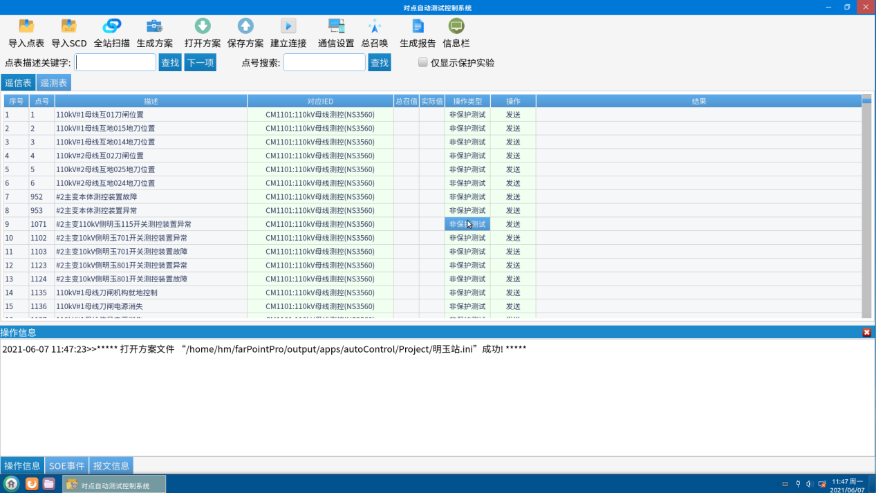Click the 导入点表 import icon
876x493 pixels.
coord(26,27)
